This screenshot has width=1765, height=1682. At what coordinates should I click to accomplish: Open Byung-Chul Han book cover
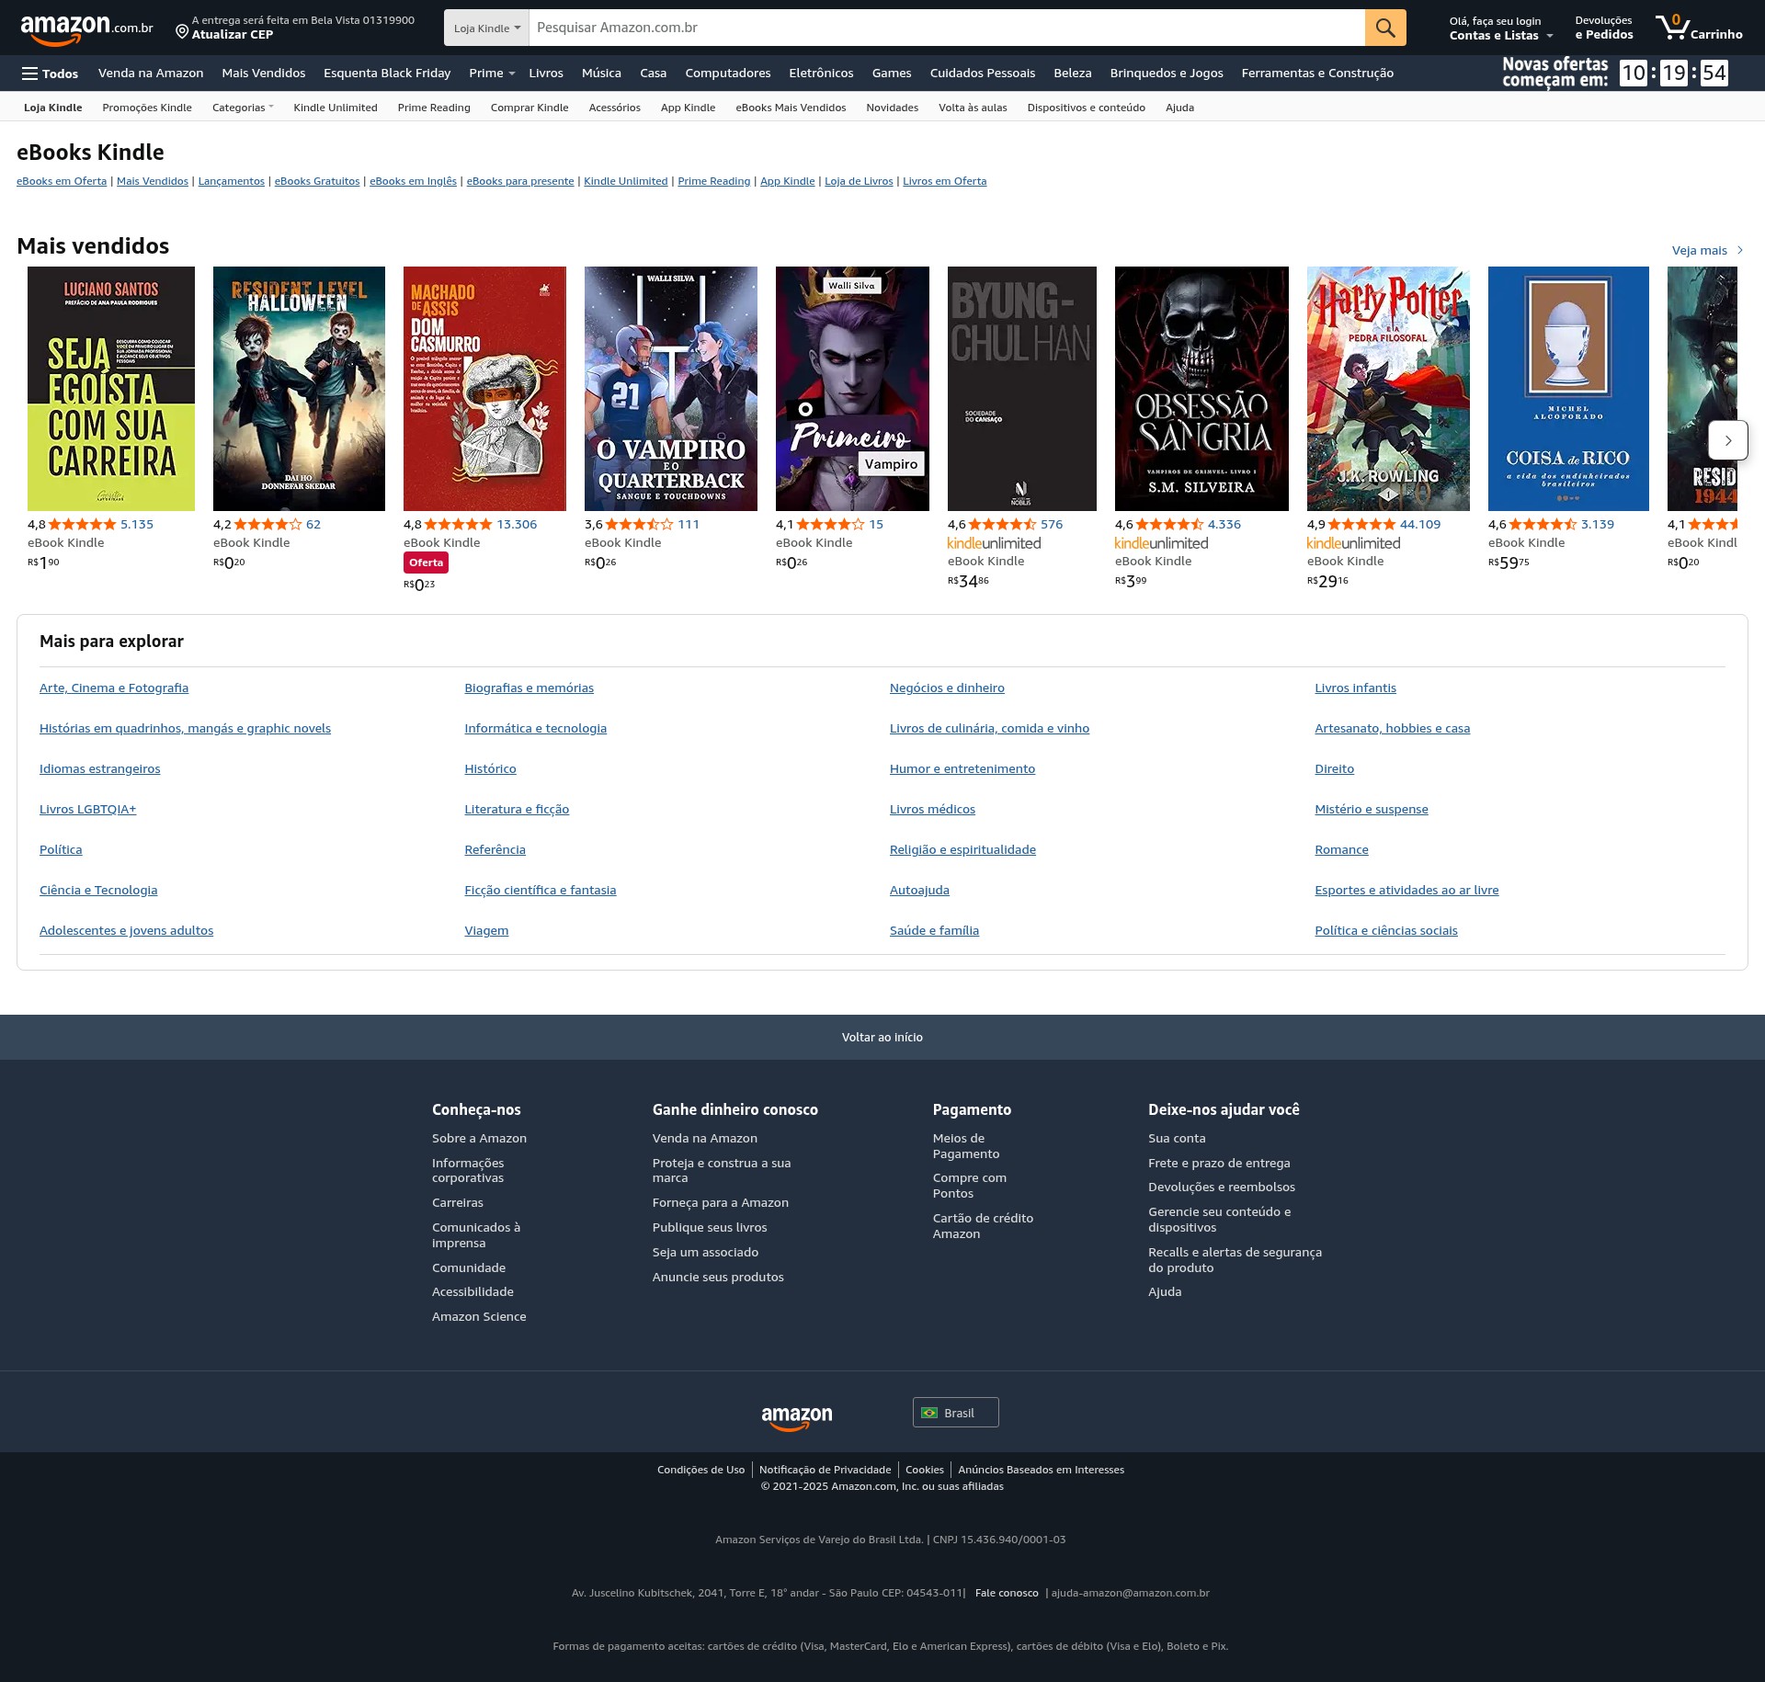1022,389
